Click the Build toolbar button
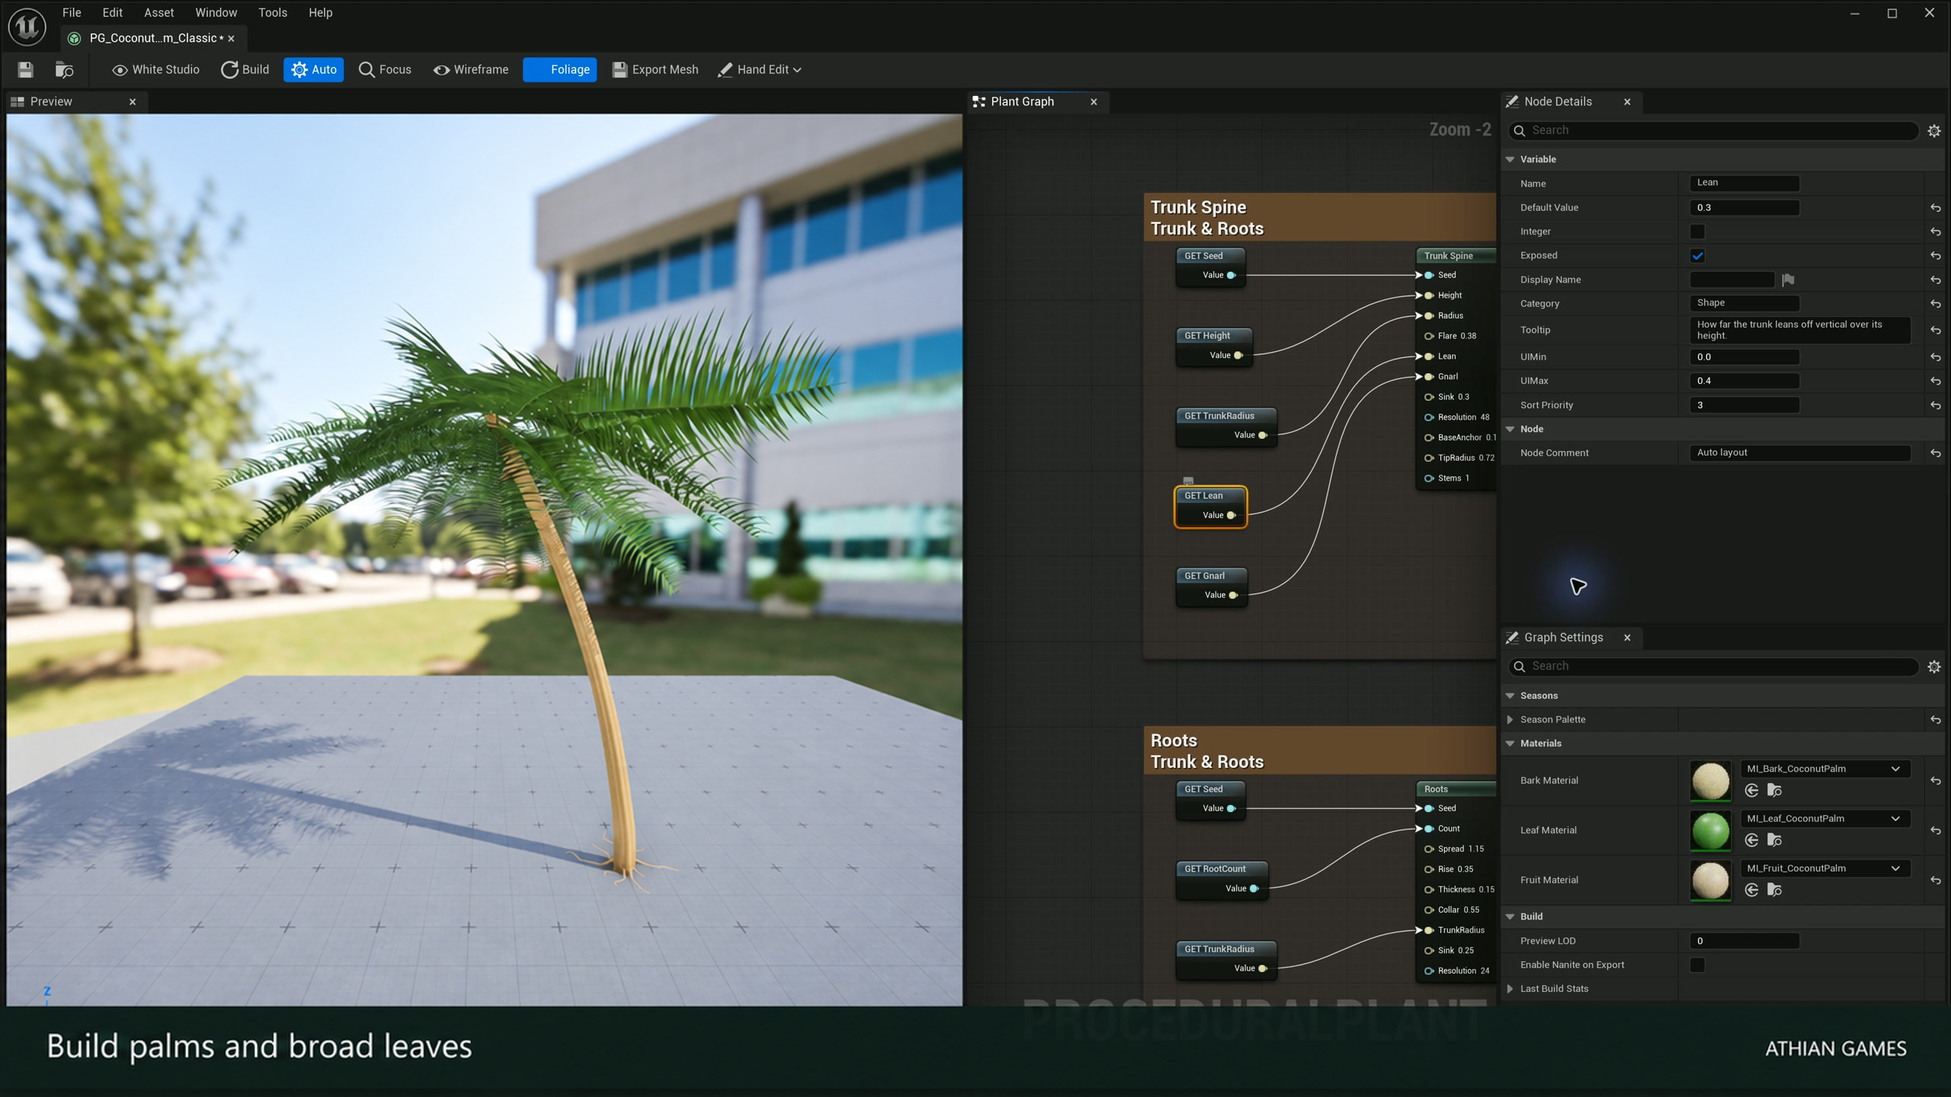1951x1097 pixels. point(245,69)
